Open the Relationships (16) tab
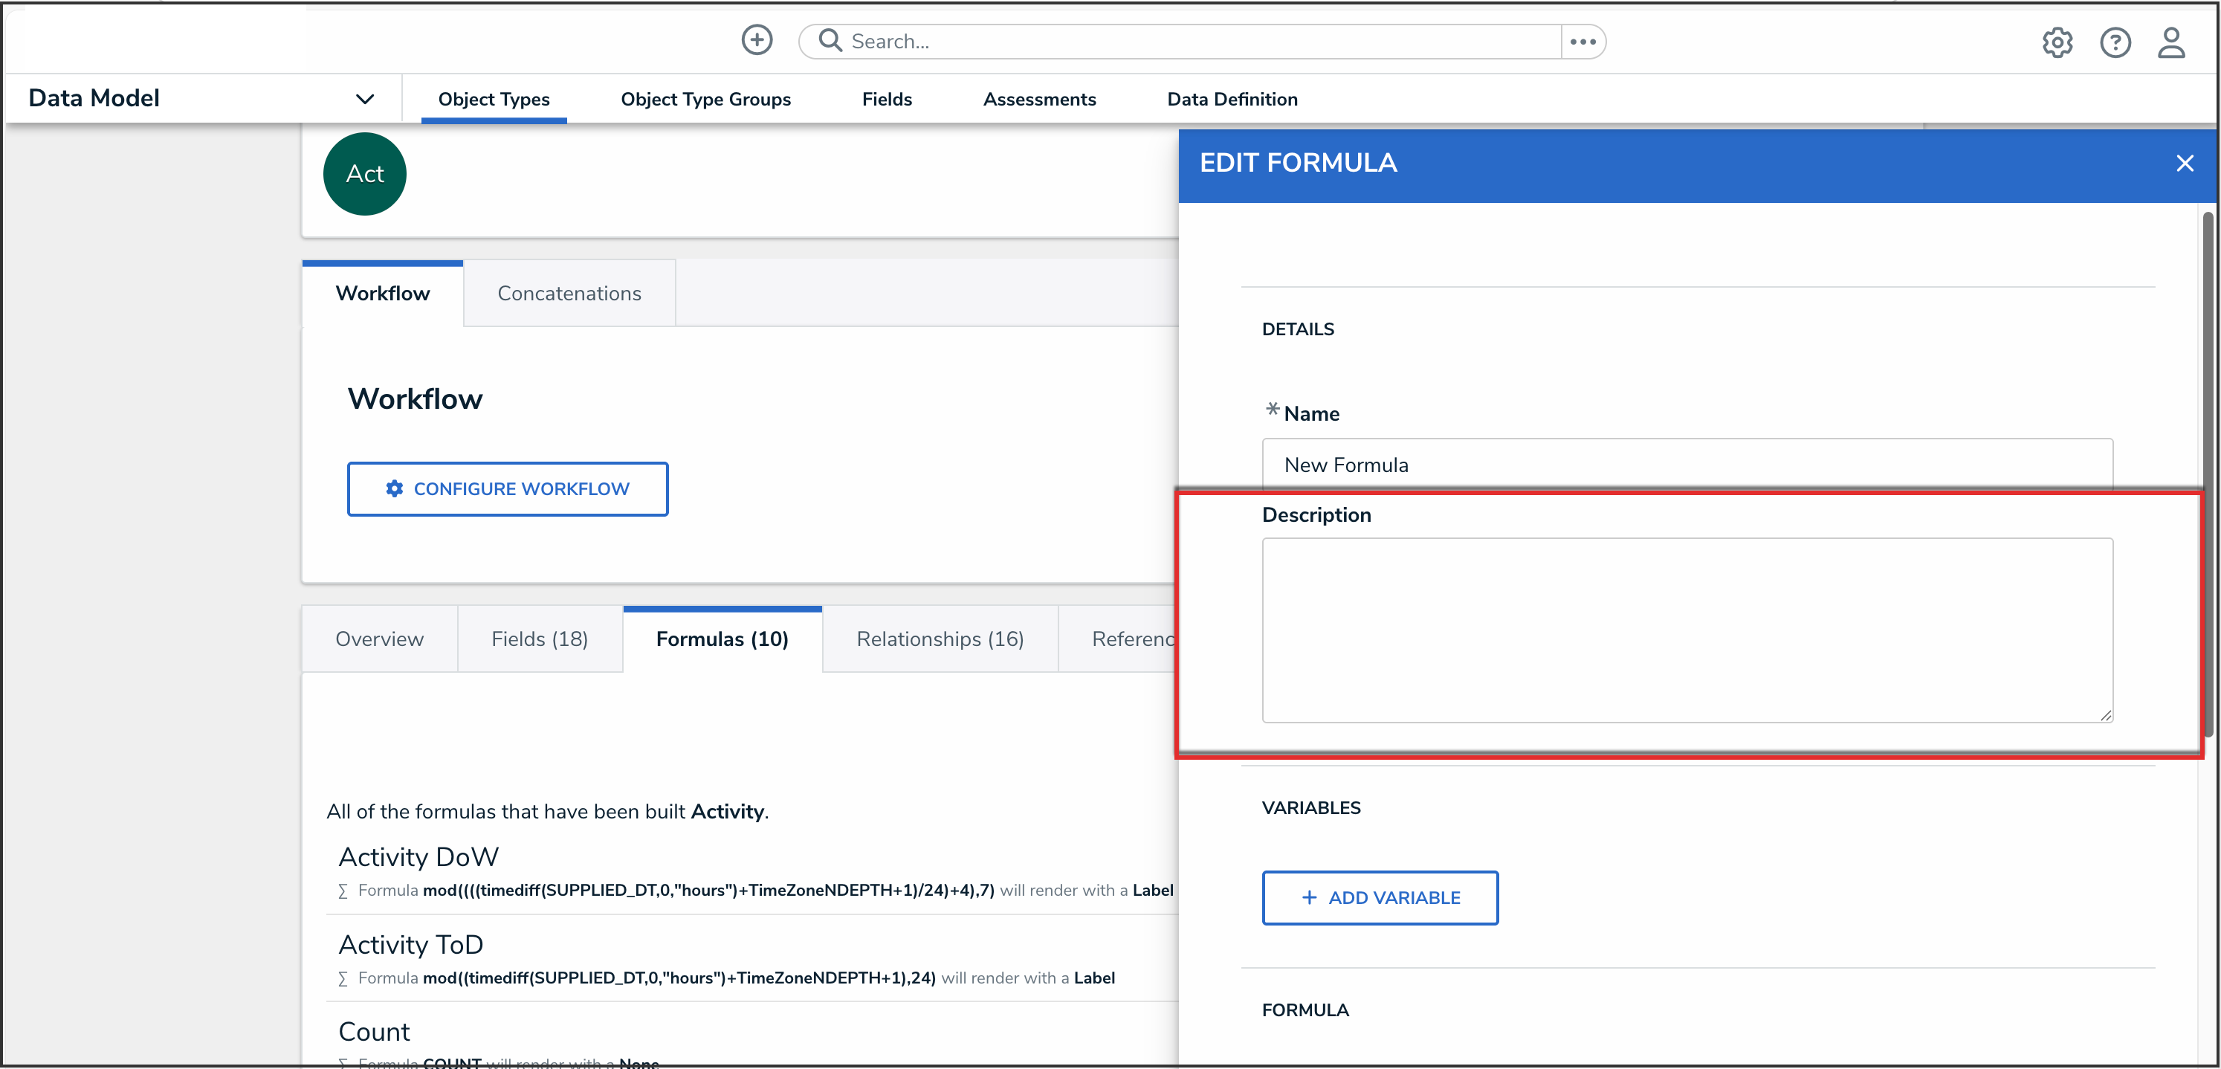2221x1069 pixels. coord(940,639)
